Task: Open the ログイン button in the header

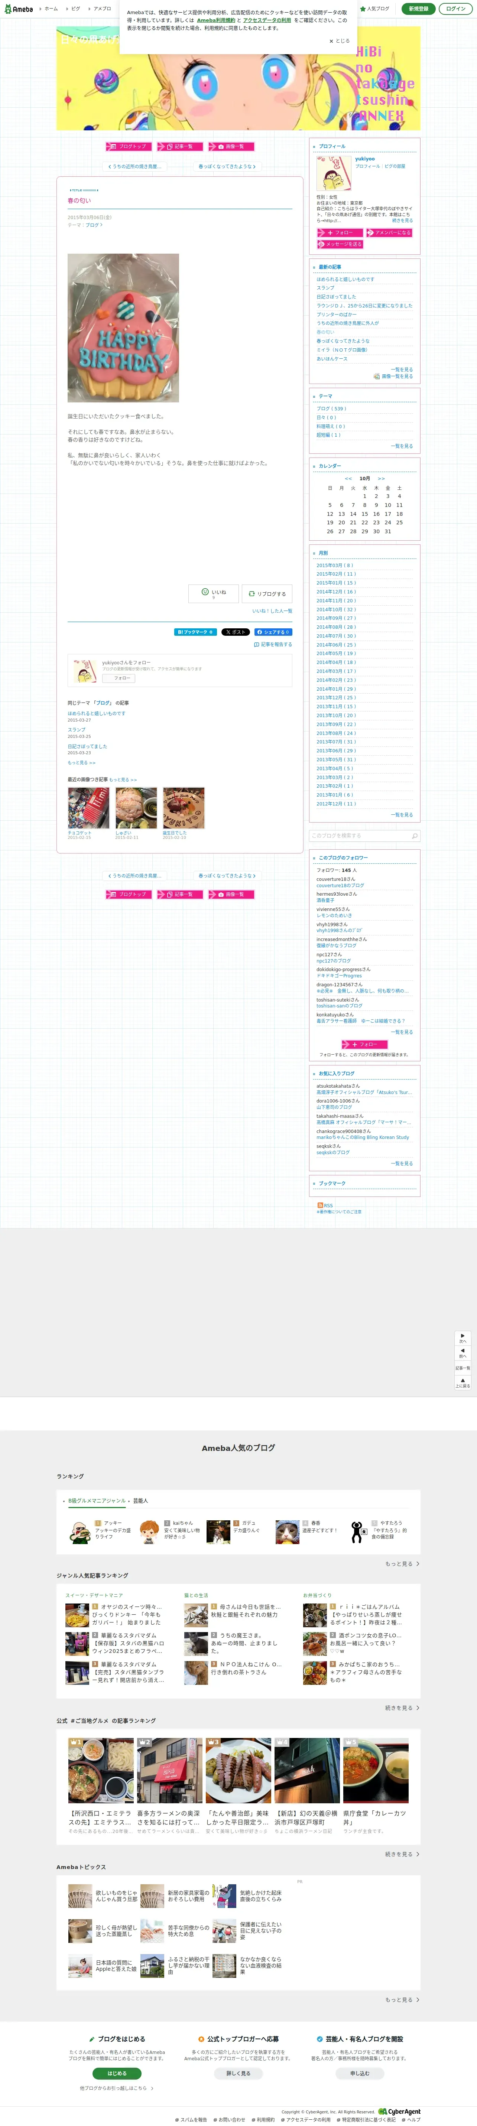Action: click(455, 8)
